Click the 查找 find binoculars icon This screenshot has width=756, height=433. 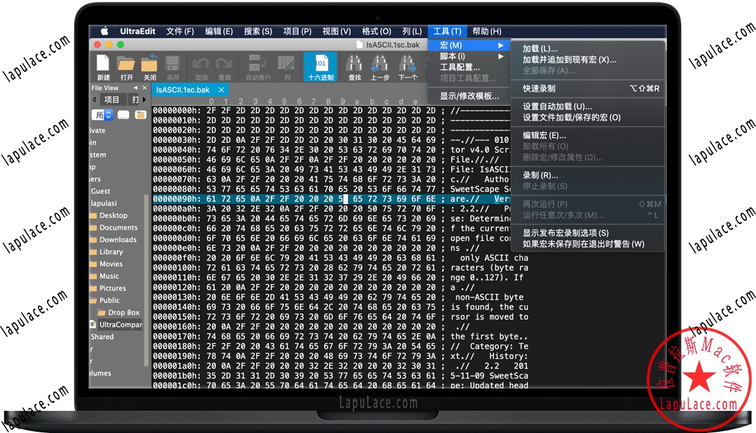pos(354,64)
